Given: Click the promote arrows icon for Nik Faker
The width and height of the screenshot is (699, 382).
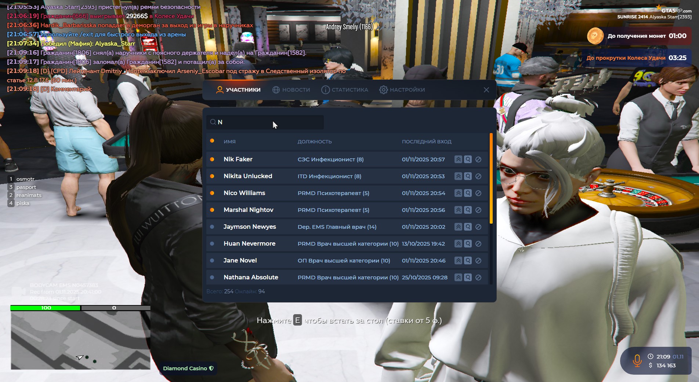Looking at the screenshot, I should coord(458,159).
